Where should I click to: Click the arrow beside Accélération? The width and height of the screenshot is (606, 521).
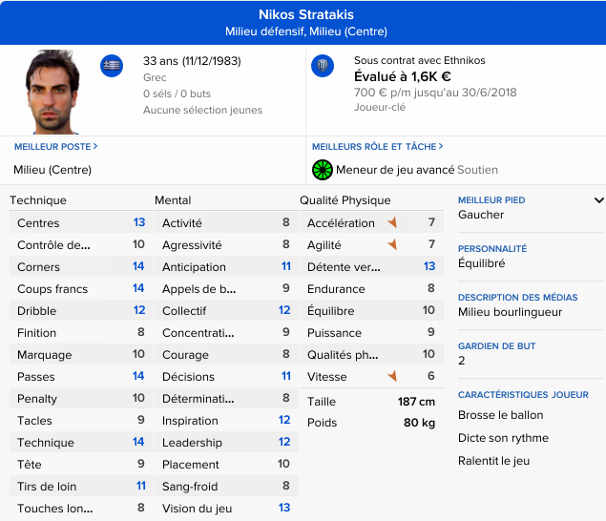pos(391,223)
